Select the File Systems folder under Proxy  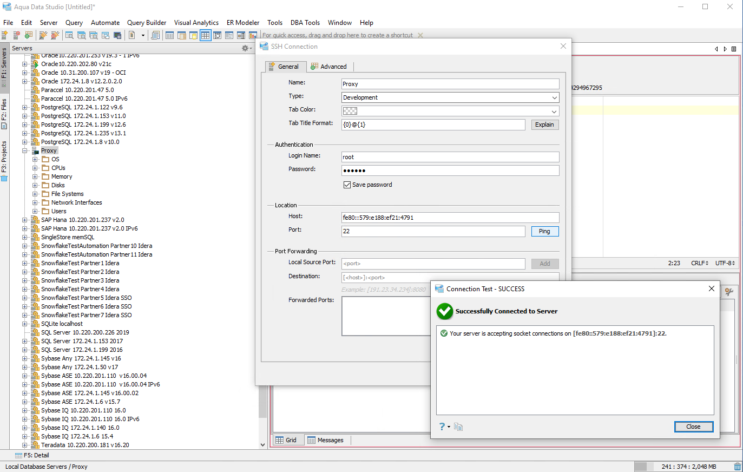[68, 194]
